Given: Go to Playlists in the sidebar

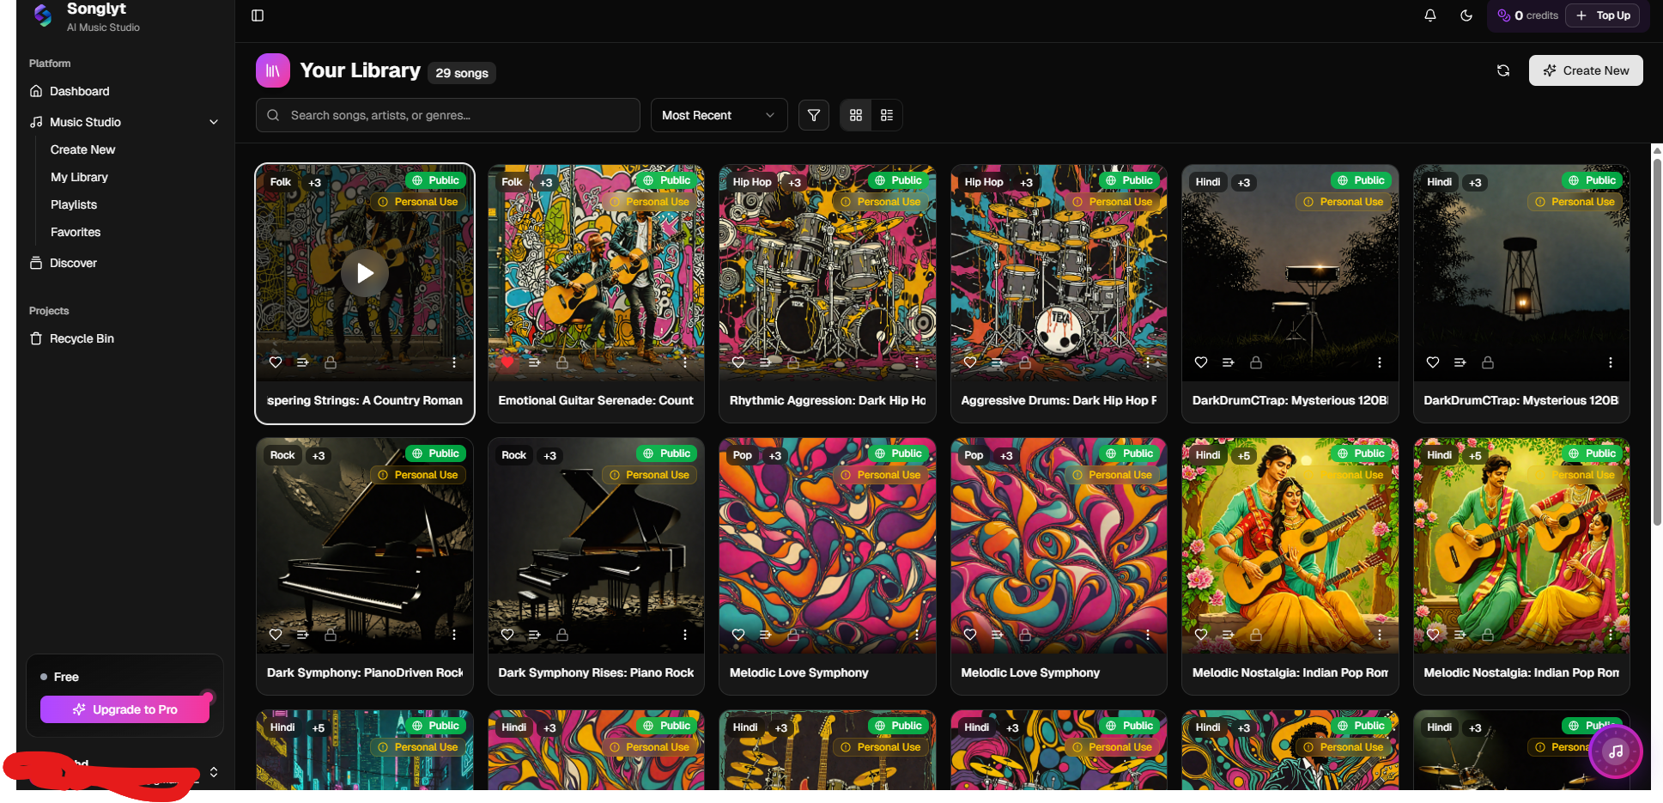Looking at the screenshot, I should point(73,204).
